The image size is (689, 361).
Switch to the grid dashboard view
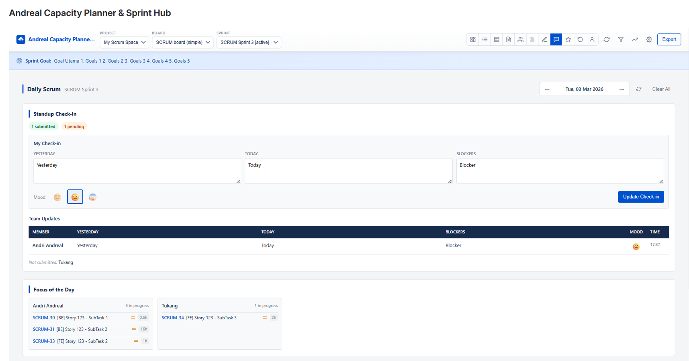pyautogui.click(x=472, y=39)
